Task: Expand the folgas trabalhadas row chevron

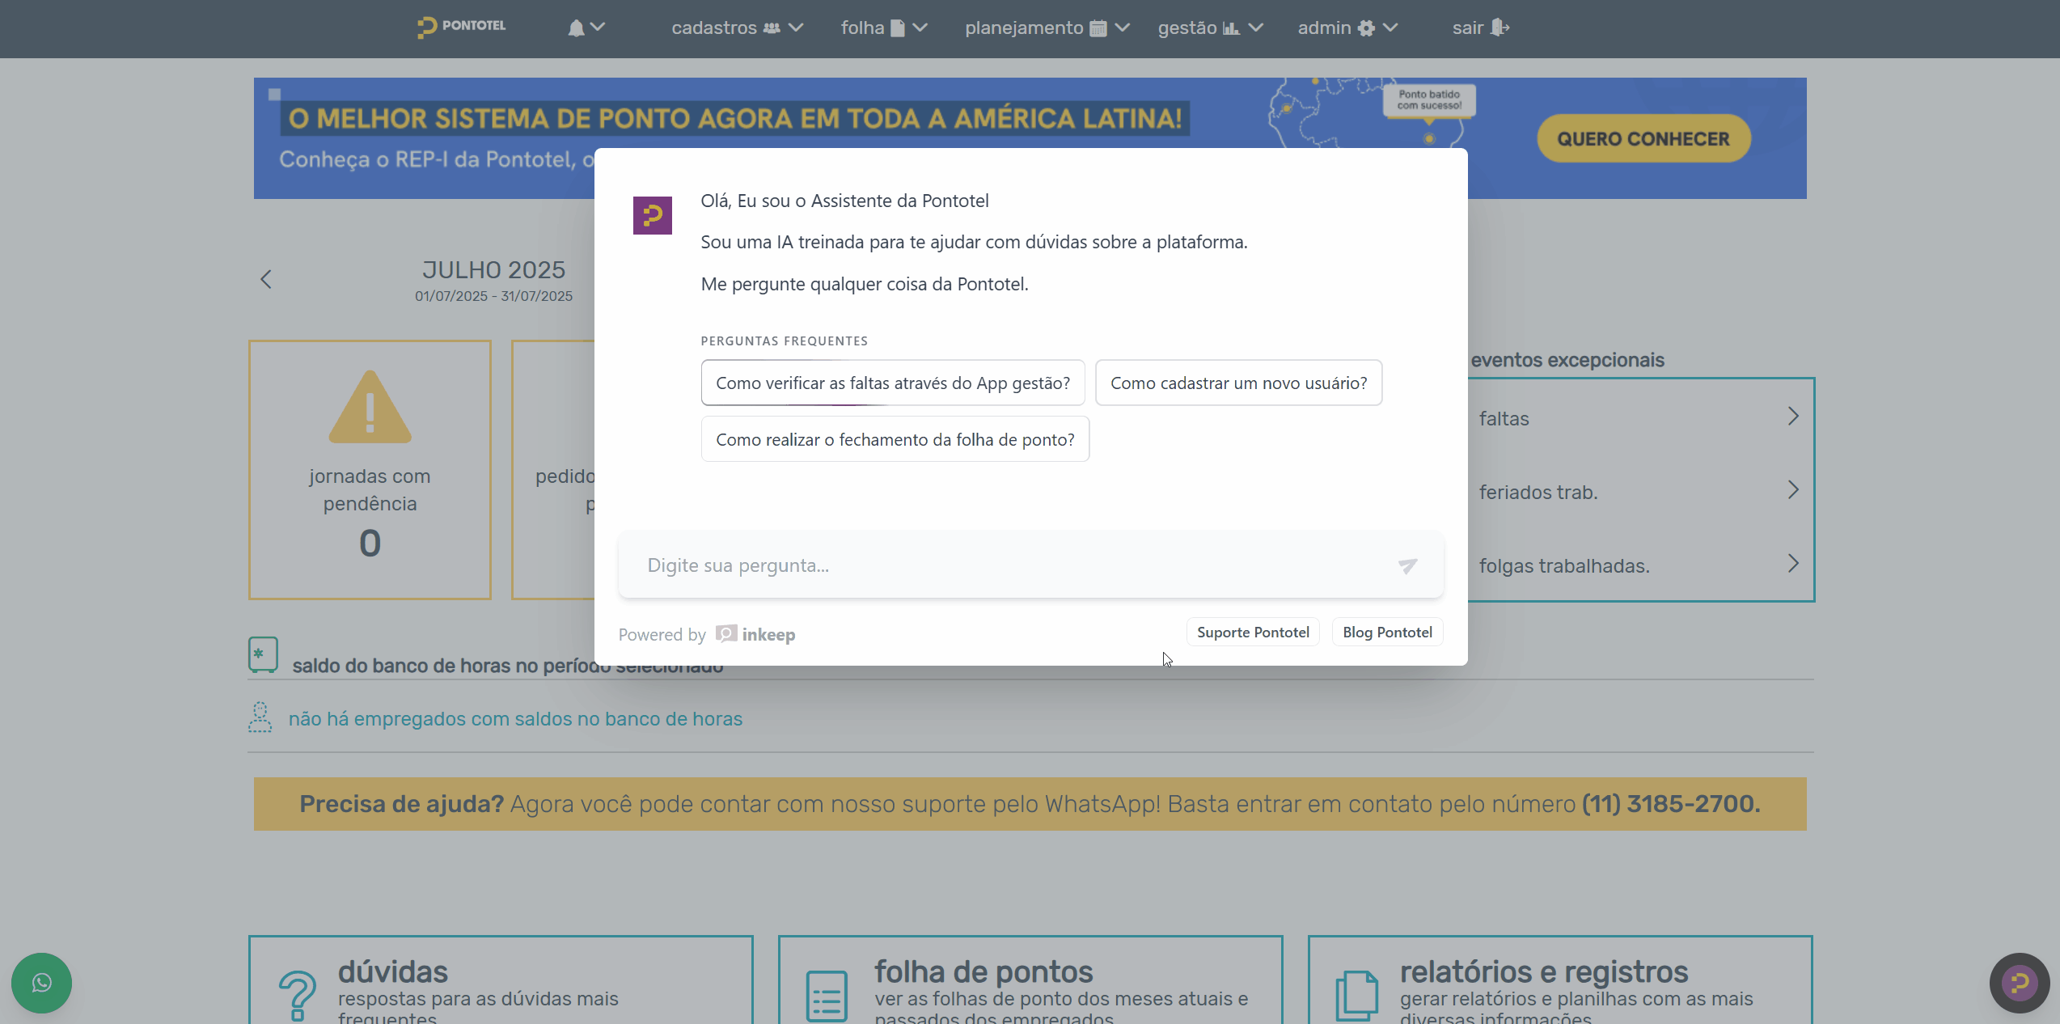Action: pyautogui.click(x=1793, y=564)
